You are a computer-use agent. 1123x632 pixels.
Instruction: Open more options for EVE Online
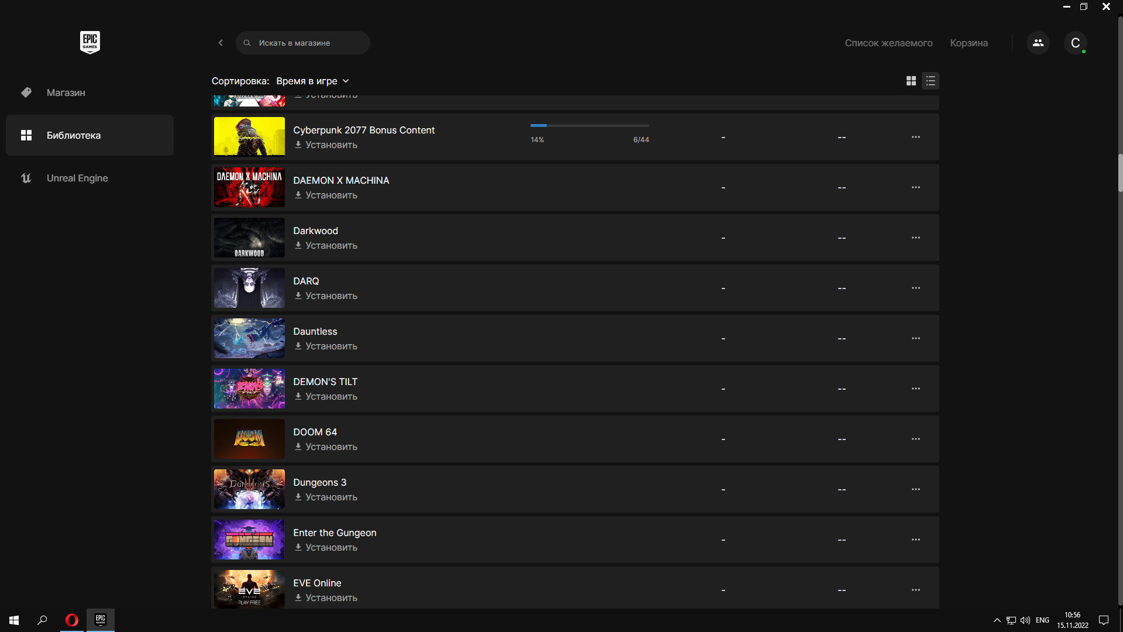click(916, 590)
